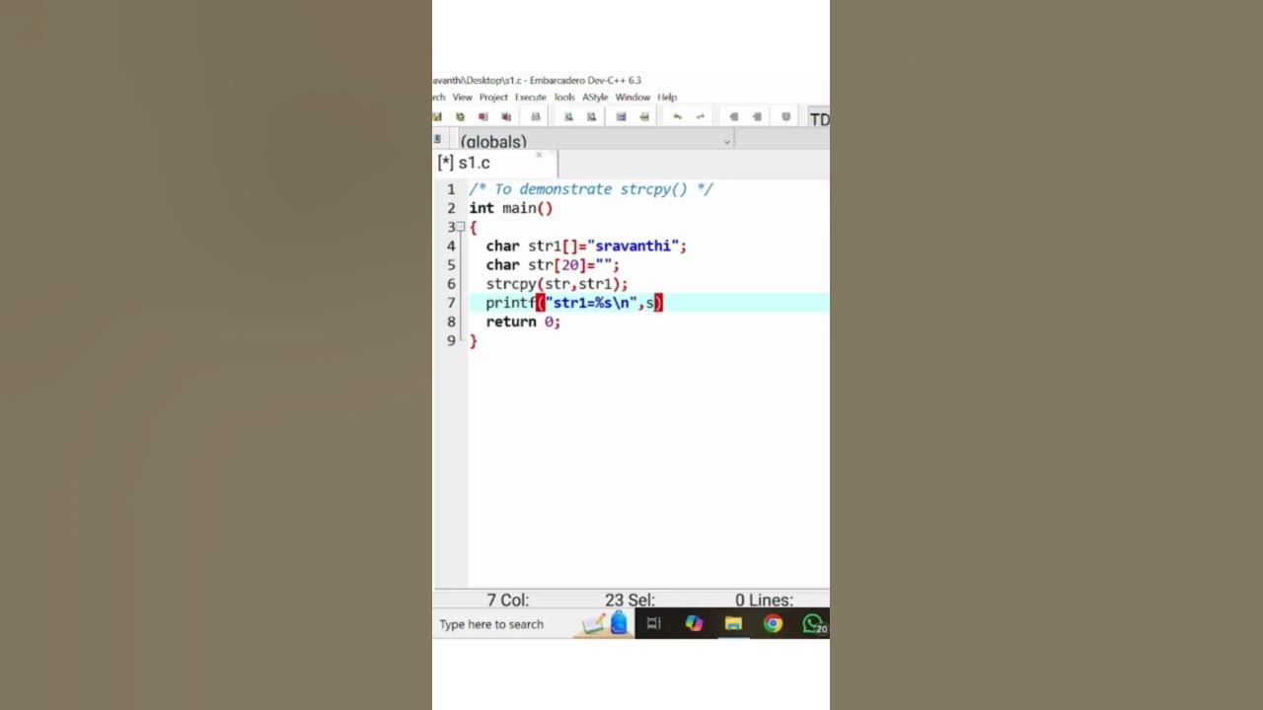1263x710 pixels.
Task: Click the Redo arrow in toolbar
Action: [701, 116]
